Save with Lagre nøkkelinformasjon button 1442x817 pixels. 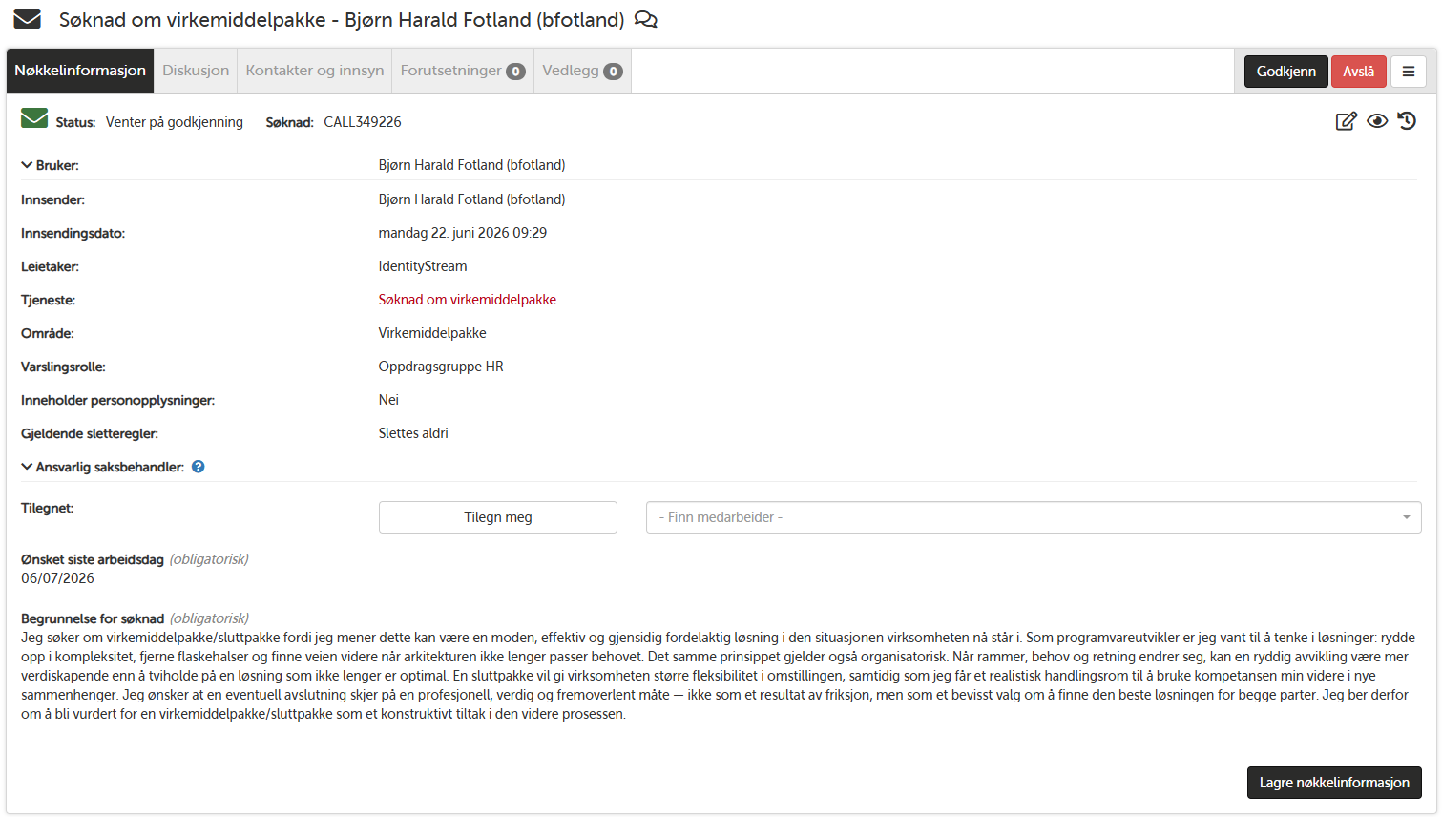click(x=1334, y=783)
